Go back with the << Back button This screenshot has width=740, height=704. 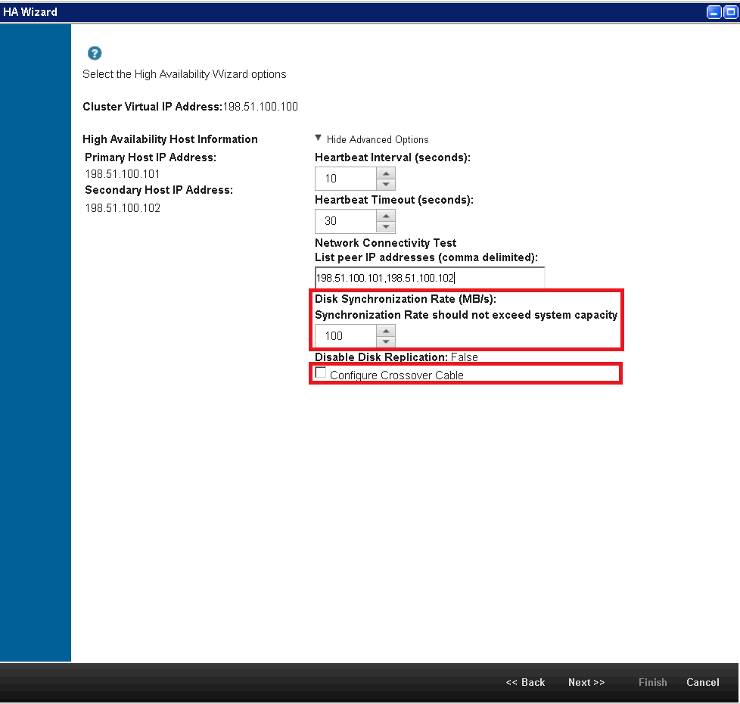[x=525, y=682]
